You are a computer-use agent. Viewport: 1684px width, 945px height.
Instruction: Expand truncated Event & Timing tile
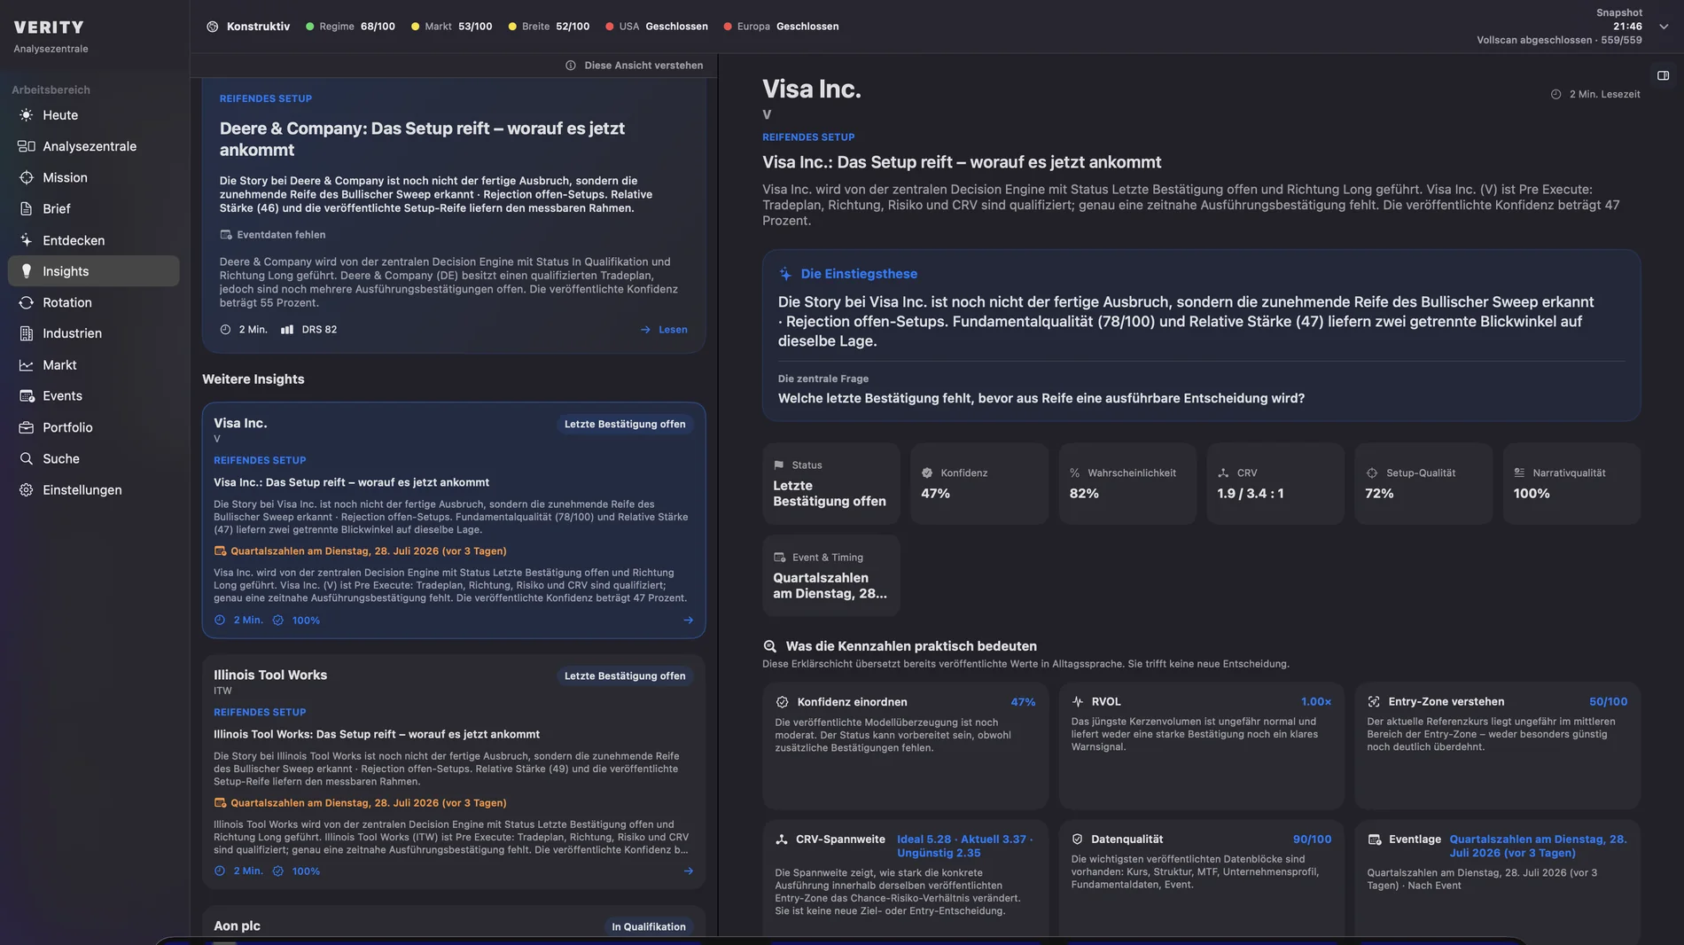831,575
